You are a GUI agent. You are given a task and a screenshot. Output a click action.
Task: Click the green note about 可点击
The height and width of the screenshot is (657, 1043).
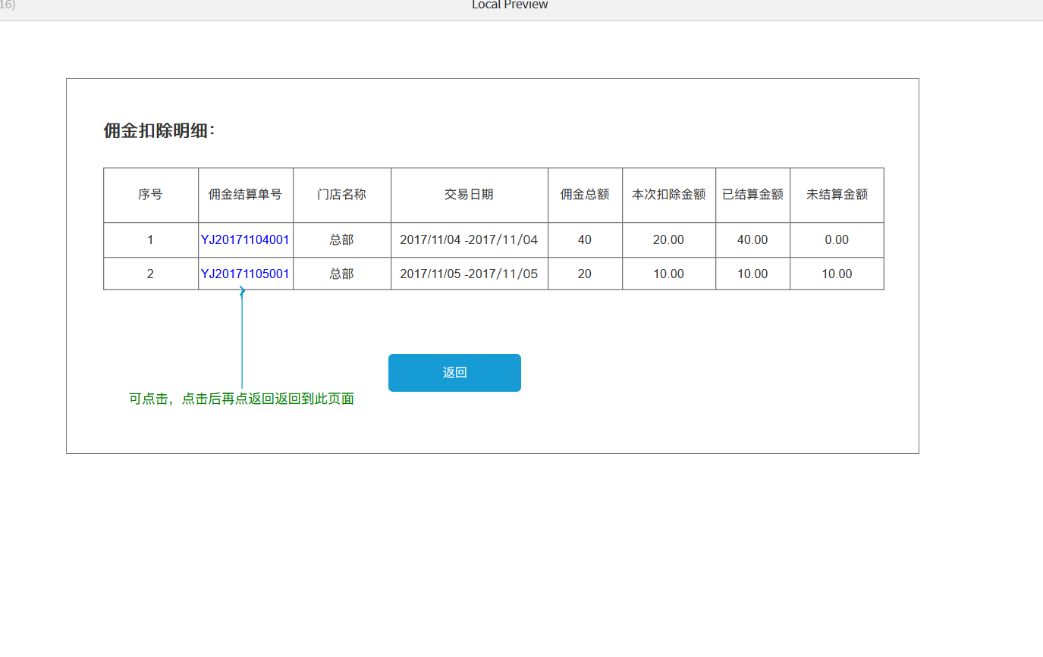coord(241,399)
